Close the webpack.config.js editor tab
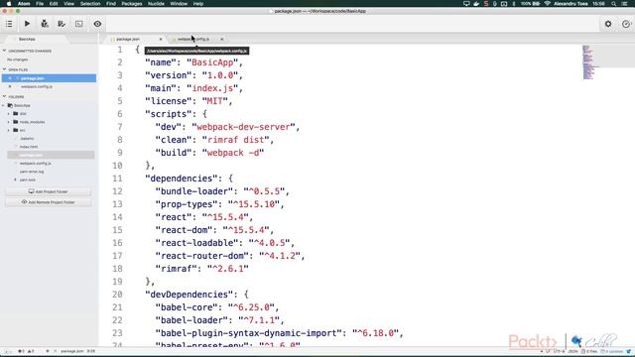Image resolution: width=635 pixels, height=357 pixels. point(222,40)
